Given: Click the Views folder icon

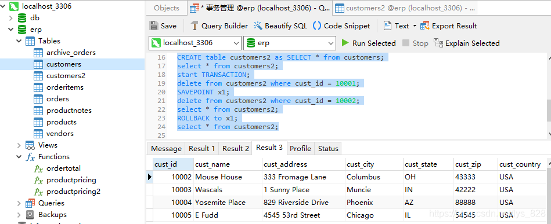Looking at the screenshot, I should click(x=30, y=145).
